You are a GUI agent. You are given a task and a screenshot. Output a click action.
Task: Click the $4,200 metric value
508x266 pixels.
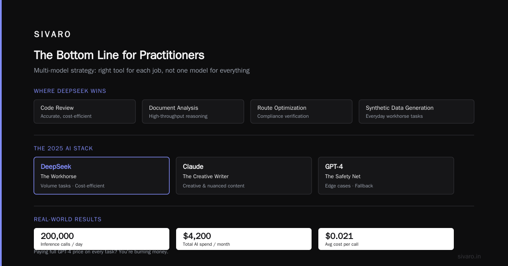[197, 236]
